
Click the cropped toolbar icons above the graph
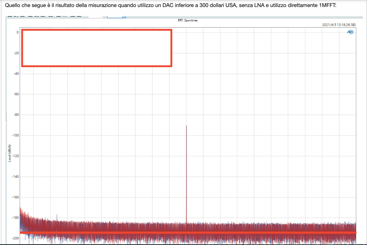coord(45,16)
